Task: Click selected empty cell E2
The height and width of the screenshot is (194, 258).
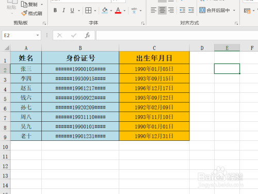Action: pos(227,69)
